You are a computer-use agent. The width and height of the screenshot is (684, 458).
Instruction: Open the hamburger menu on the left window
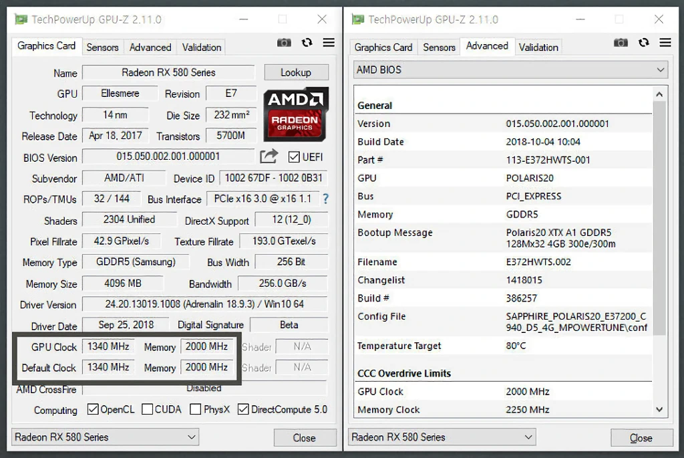point(328,42)
